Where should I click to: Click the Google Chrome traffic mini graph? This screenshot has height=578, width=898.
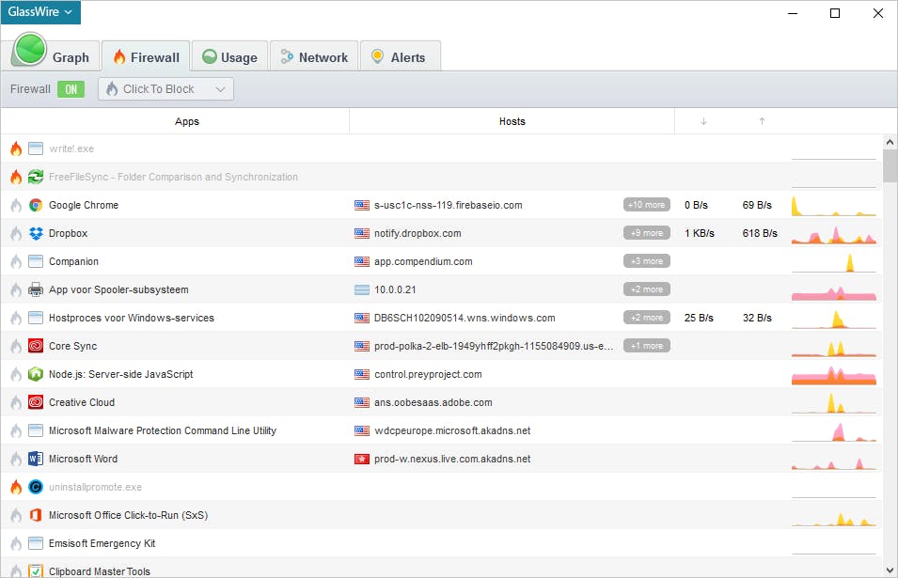pos(834,205)
